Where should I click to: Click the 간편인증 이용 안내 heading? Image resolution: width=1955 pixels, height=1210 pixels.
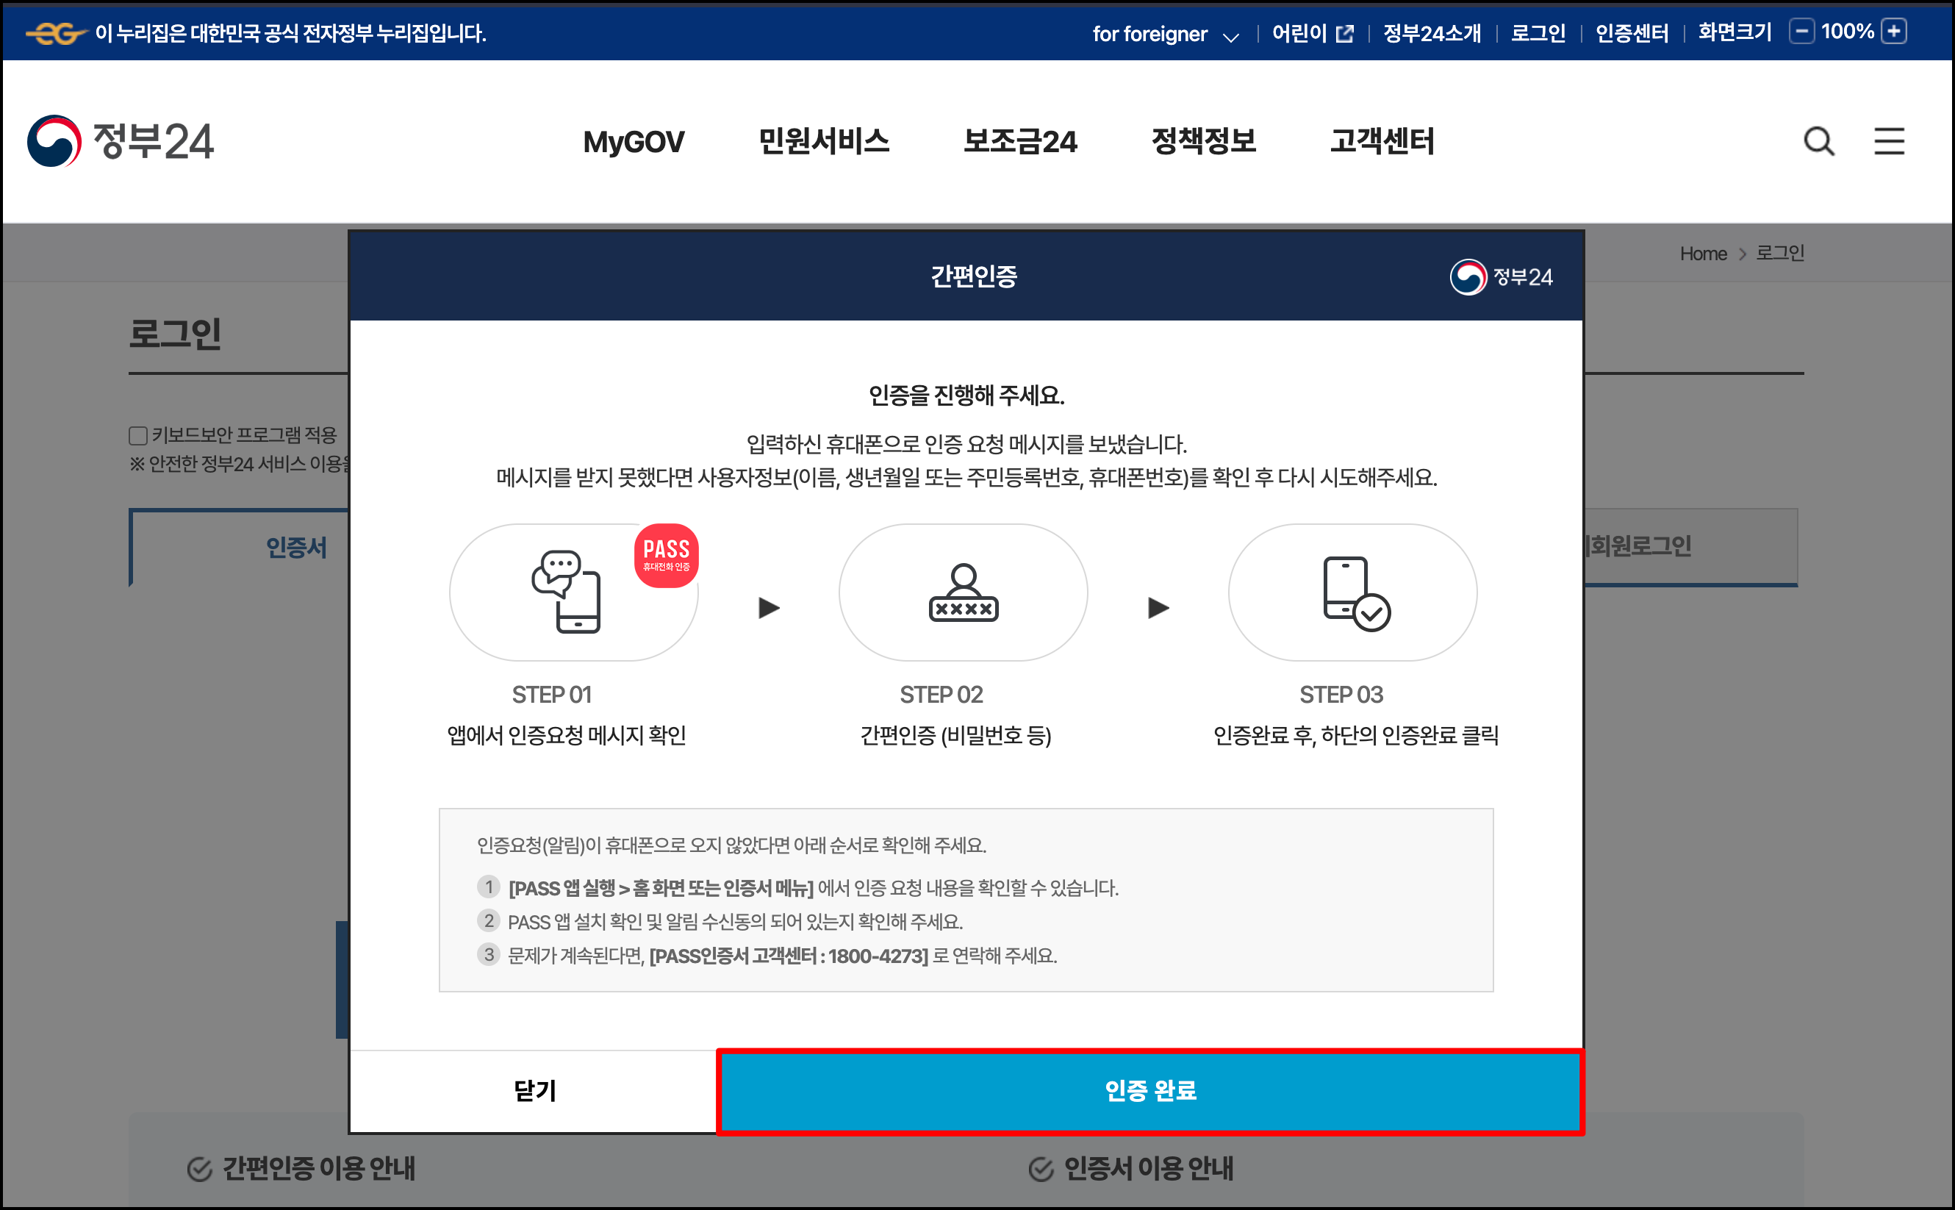click(x=318, y=1169)
